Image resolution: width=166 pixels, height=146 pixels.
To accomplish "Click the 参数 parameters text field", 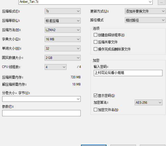I will tap(41, 113).
